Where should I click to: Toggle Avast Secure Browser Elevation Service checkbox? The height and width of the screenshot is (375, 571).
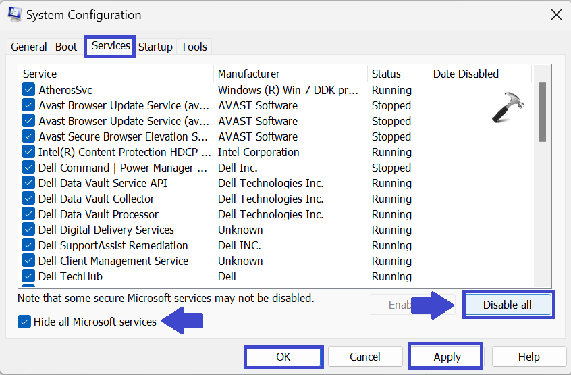28,136
